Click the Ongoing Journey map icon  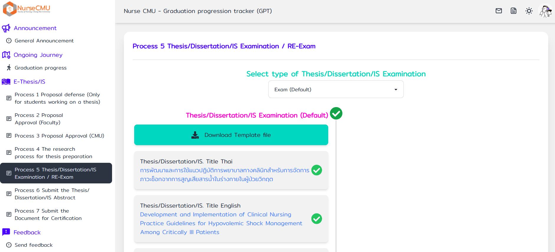point(6,55)
